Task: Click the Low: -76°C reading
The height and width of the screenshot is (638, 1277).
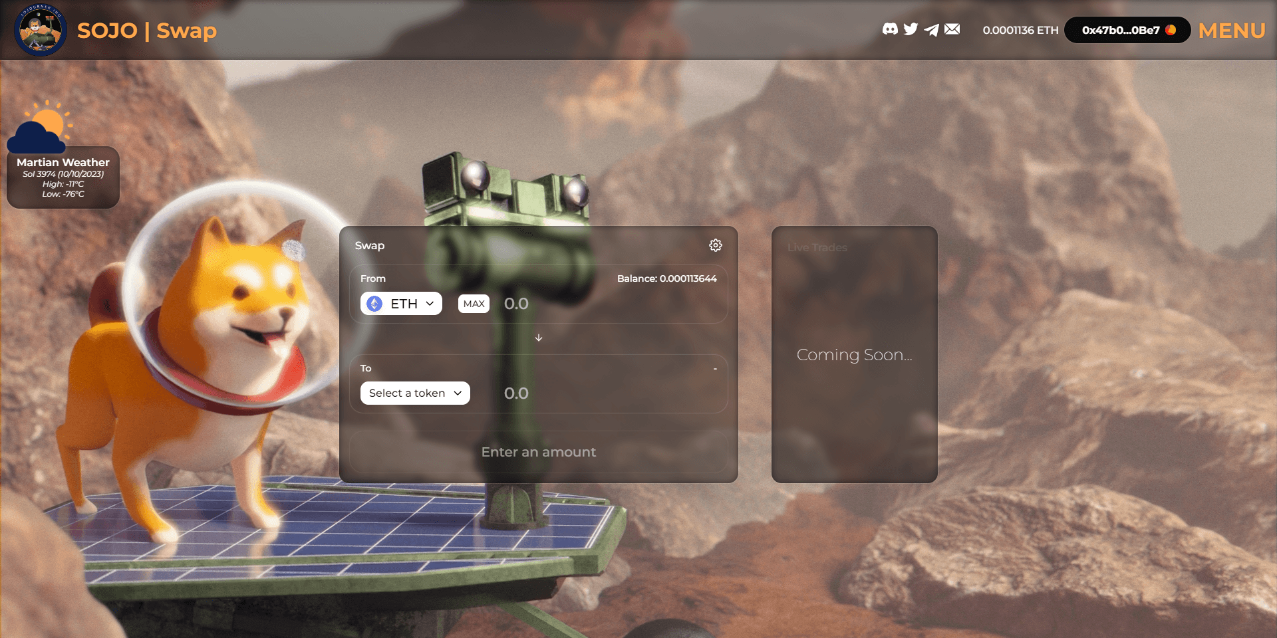Action: click(x=63, y=194)
